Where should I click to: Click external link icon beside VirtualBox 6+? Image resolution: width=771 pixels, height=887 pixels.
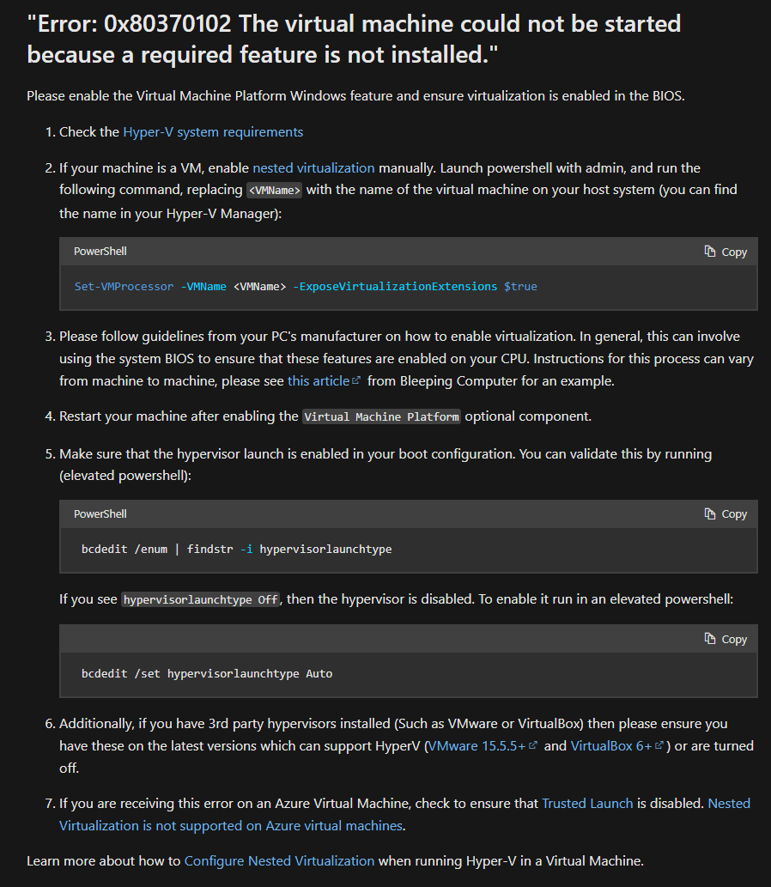click(x=659, y=745)
